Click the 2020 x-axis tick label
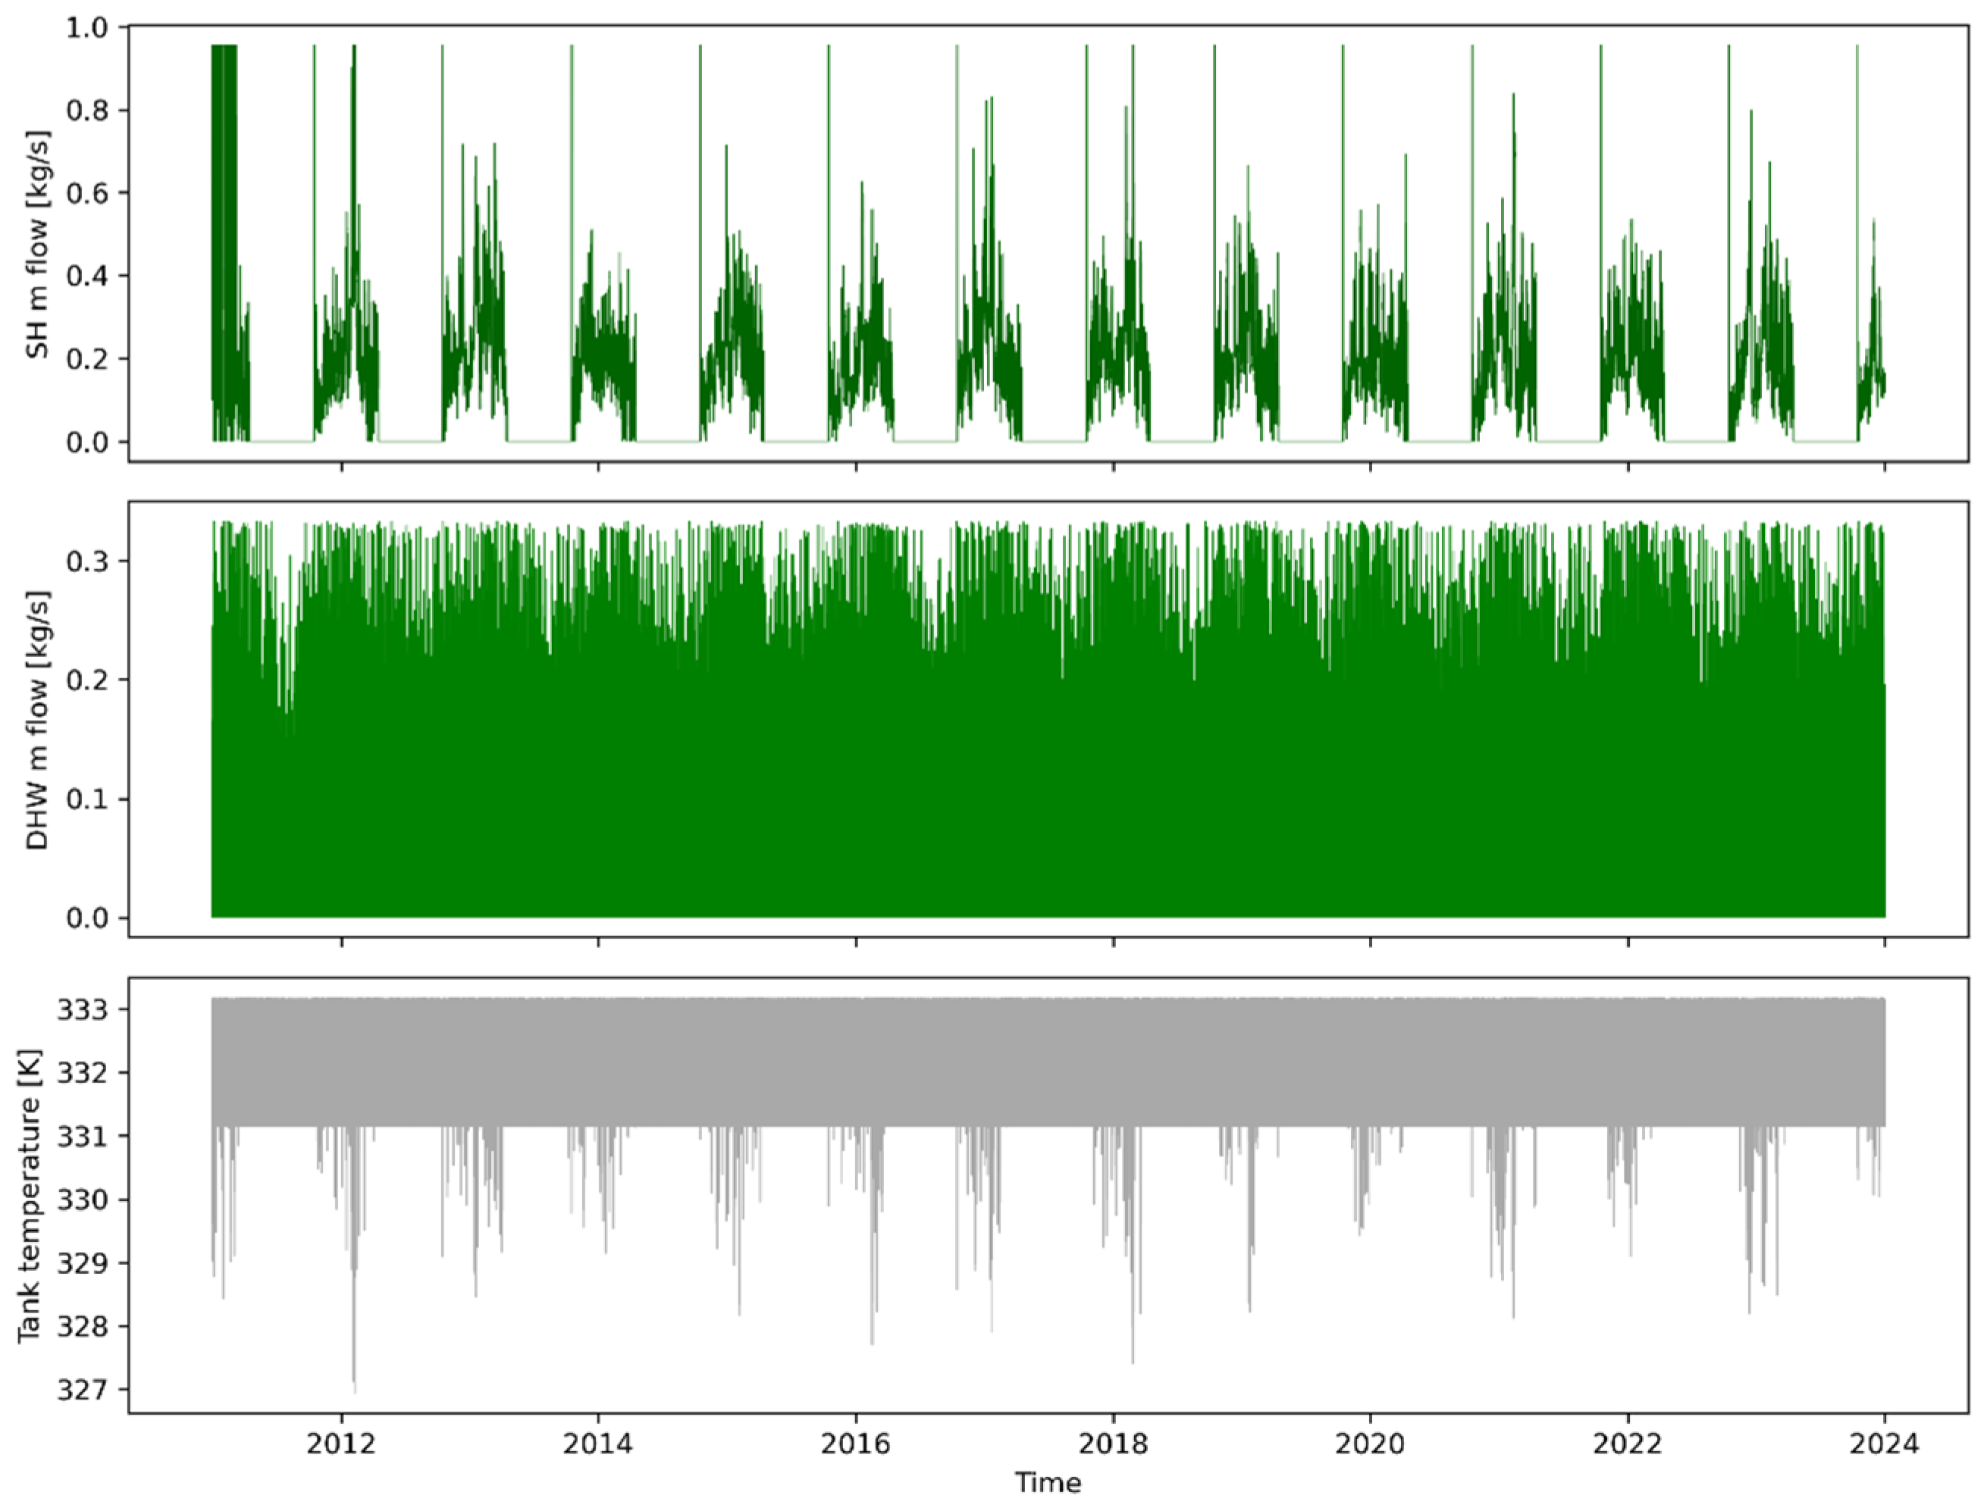The height and width of the screenshot is (1511, 1987). [x=1371, y=1444]
